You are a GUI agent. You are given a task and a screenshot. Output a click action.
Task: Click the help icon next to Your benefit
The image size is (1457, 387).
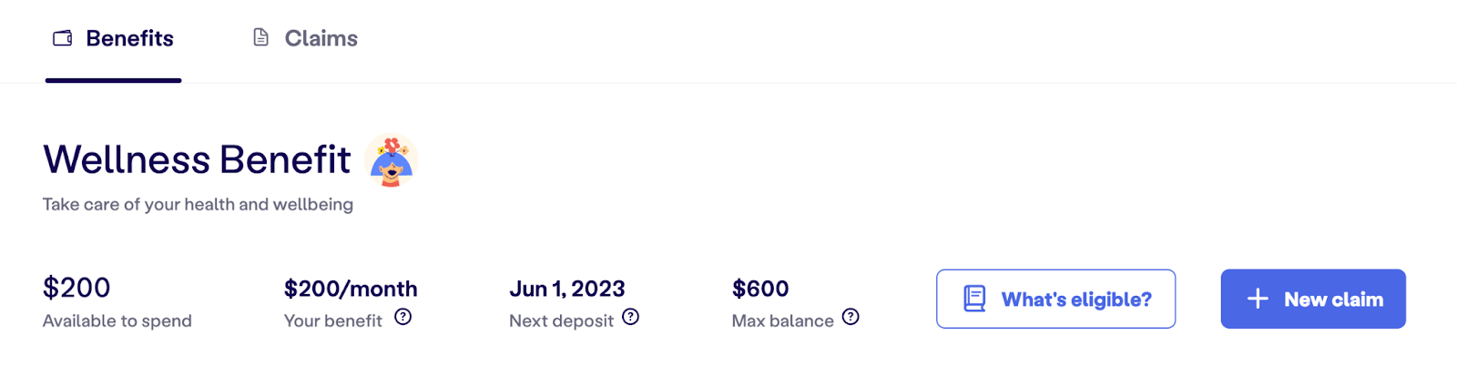pos(403,317)
